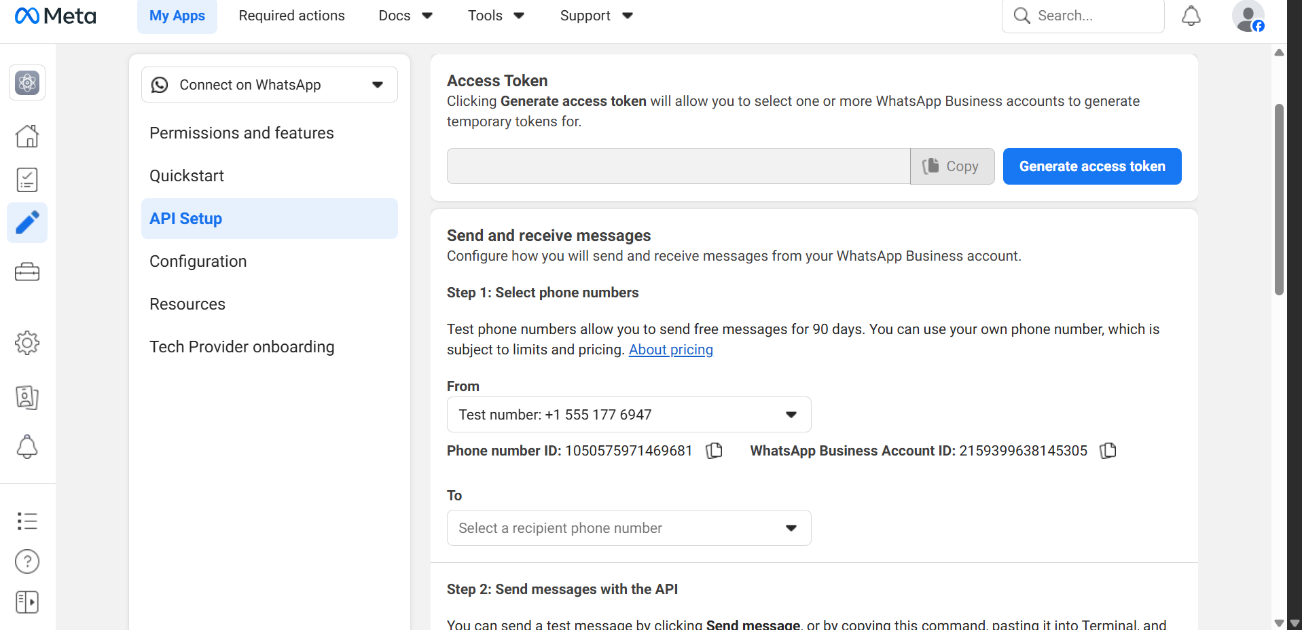Viewport: 1302px width, 630px height.
Task: Copy the Phone number ID
Action: [x=714, y=451]
